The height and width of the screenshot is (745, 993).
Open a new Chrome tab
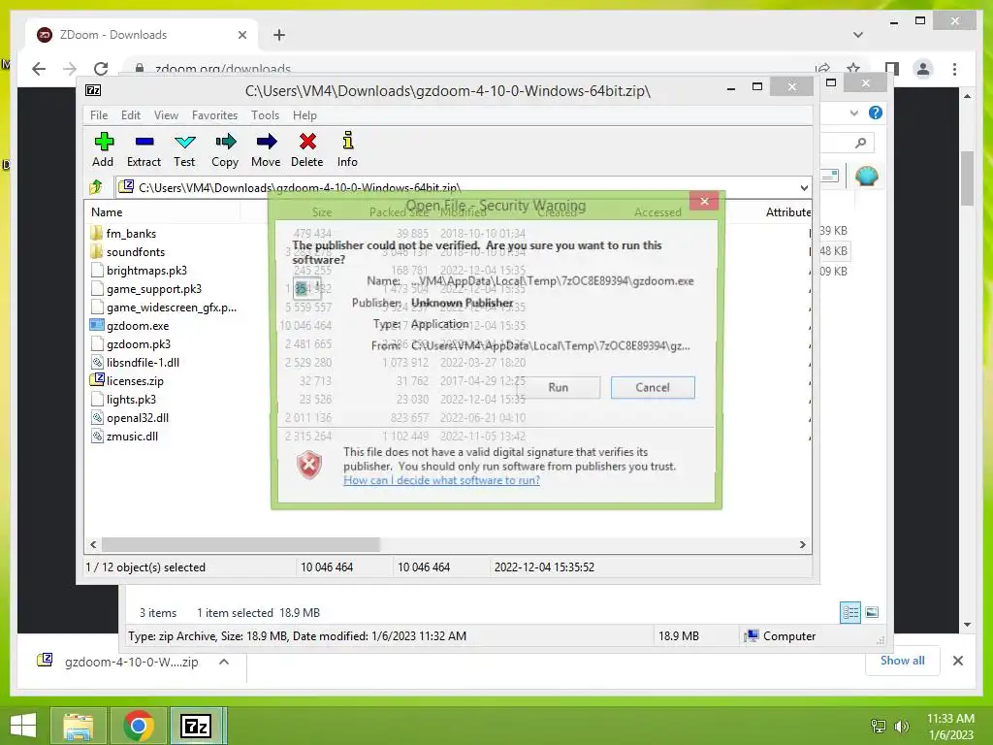pyautogui.click(x=278, y=35)
